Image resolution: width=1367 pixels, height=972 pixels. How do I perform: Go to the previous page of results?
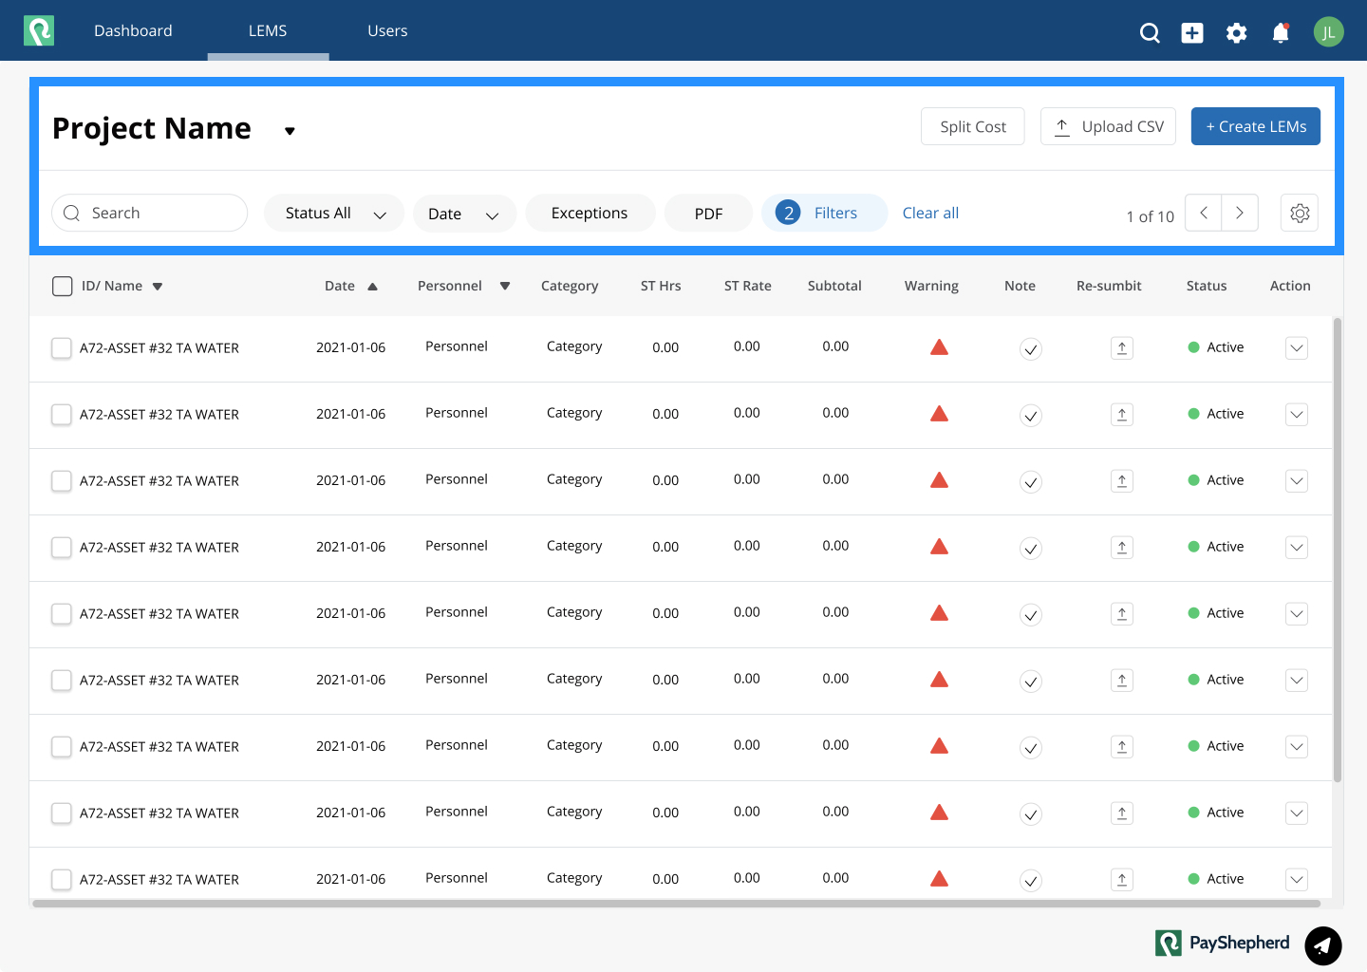click(x=1204, y=213)
